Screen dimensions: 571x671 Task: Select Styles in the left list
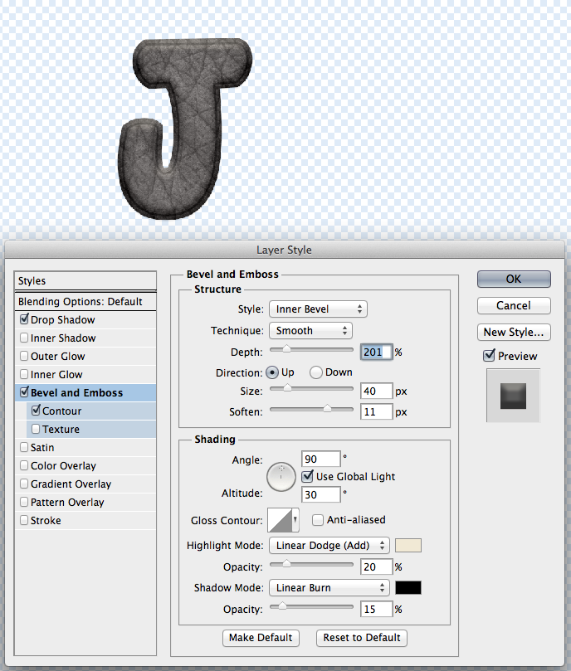click(x=85, y=280)
